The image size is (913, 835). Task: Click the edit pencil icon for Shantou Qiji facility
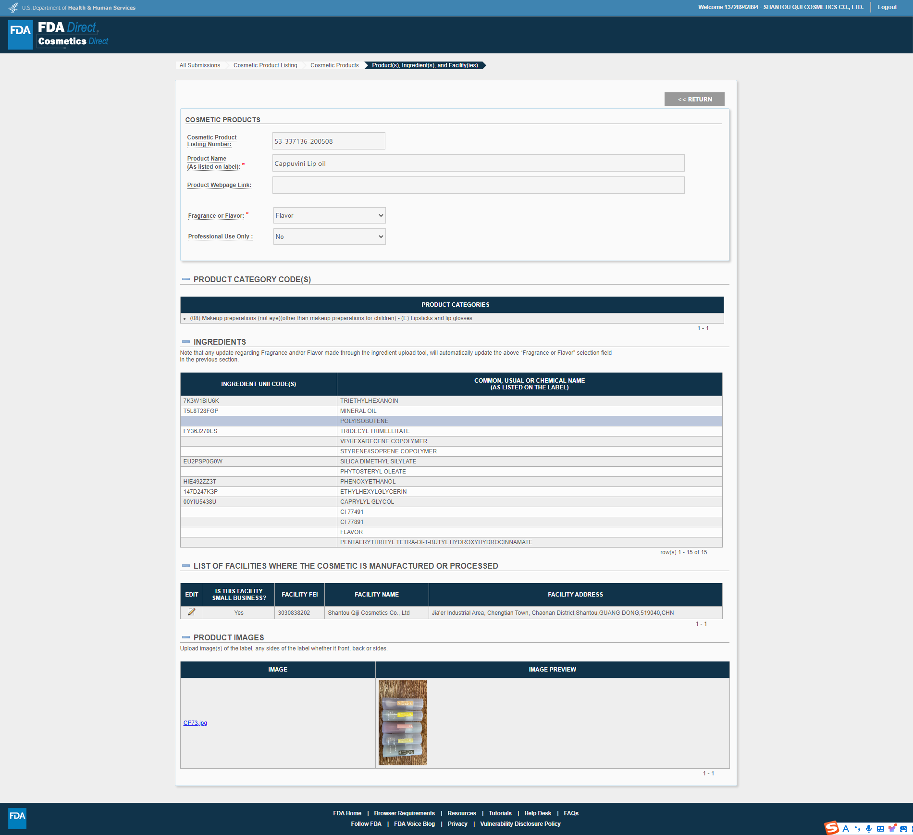pos(191,612)
